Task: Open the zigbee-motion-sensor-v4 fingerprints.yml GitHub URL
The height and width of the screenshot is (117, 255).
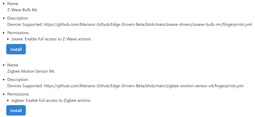Action: (143, 86)
